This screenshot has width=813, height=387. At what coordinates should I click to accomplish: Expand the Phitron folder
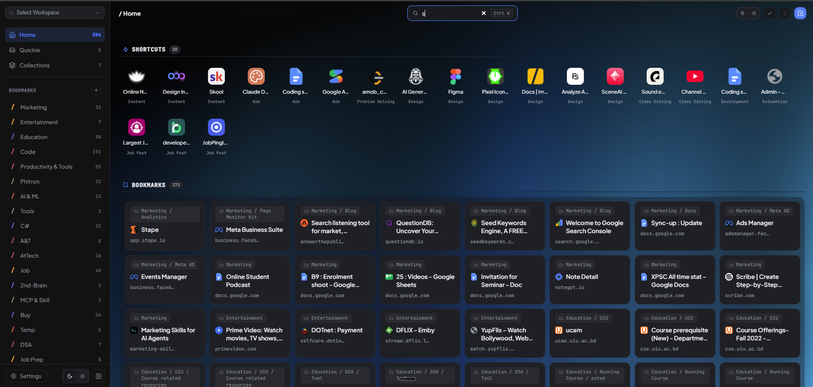tap(55, 181)
